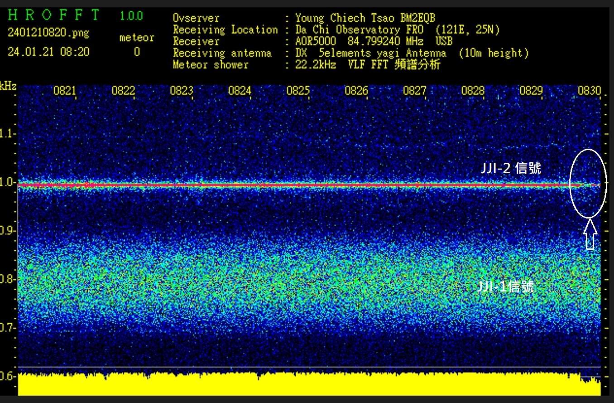614x403 pixels.
Task: Click the 0.7 kHz frequency tick
Action: tap(8, 328)
